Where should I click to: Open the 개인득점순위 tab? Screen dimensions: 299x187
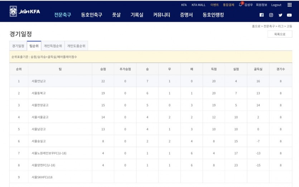click(53, 46)
